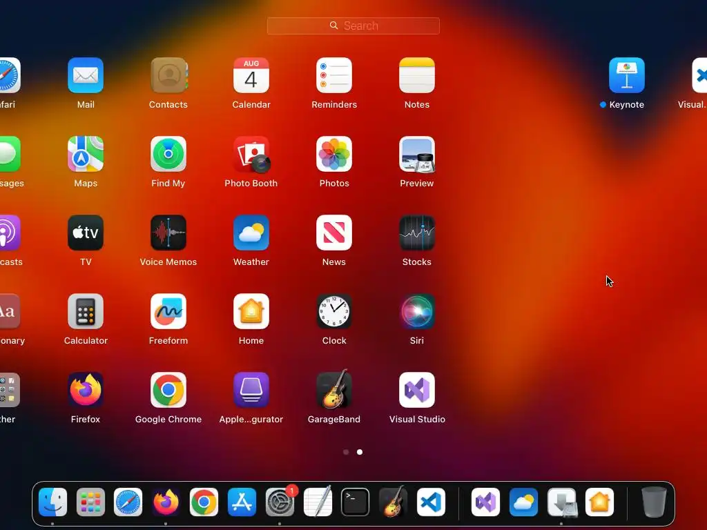Launch the Notes app
This screenshot has height=530, width=707.
tap(417, 75)
